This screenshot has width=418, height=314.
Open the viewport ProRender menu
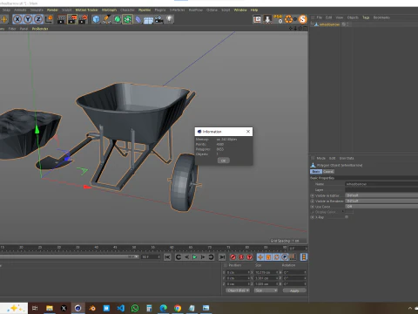[x=40, y=29]
